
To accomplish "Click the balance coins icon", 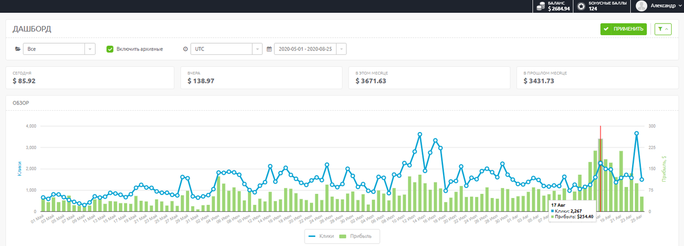I will pyautogui.click(x=541, y=6).
